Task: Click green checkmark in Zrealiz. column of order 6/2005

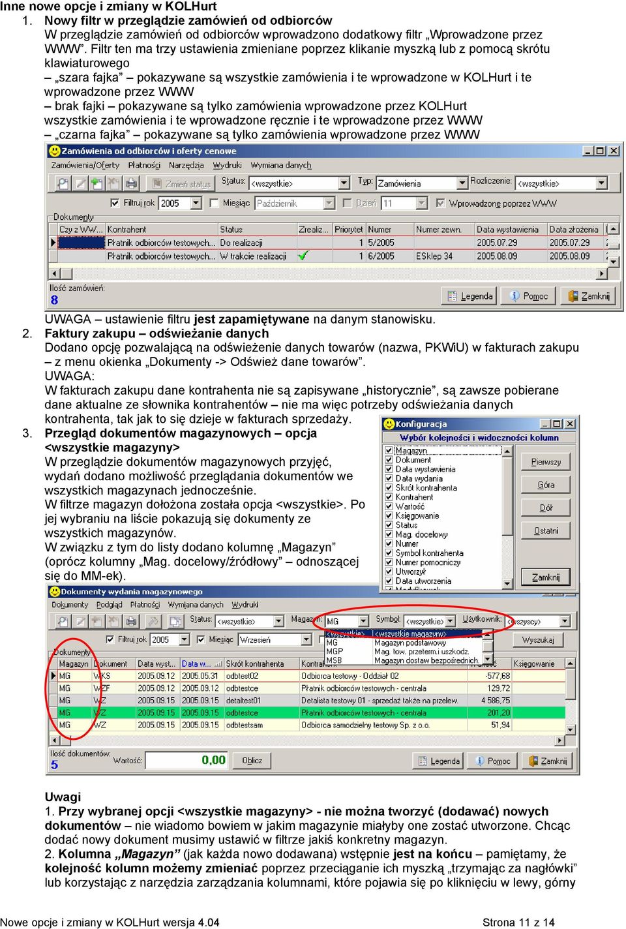Action: pyautogui.click(x=303, y=256)
